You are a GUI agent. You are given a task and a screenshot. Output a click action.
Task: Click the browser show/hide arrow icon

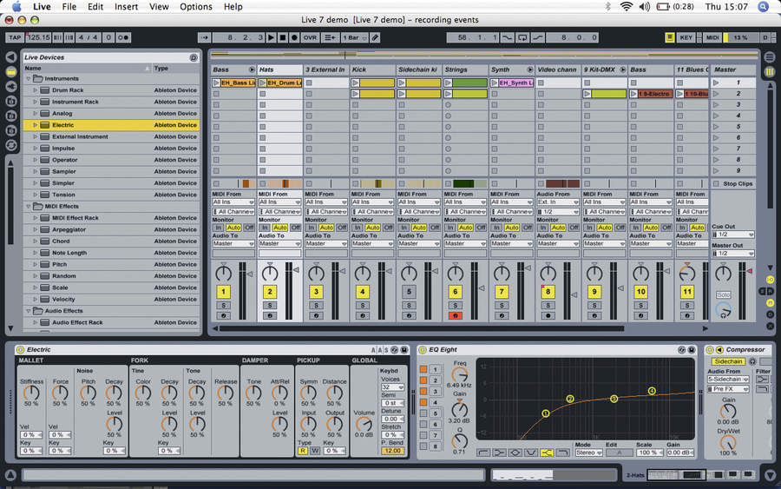(x=10, y=57)
